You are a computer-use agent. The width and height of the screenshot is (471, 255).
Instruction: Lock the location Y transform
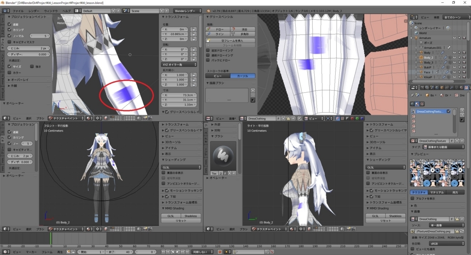[194, 34]
